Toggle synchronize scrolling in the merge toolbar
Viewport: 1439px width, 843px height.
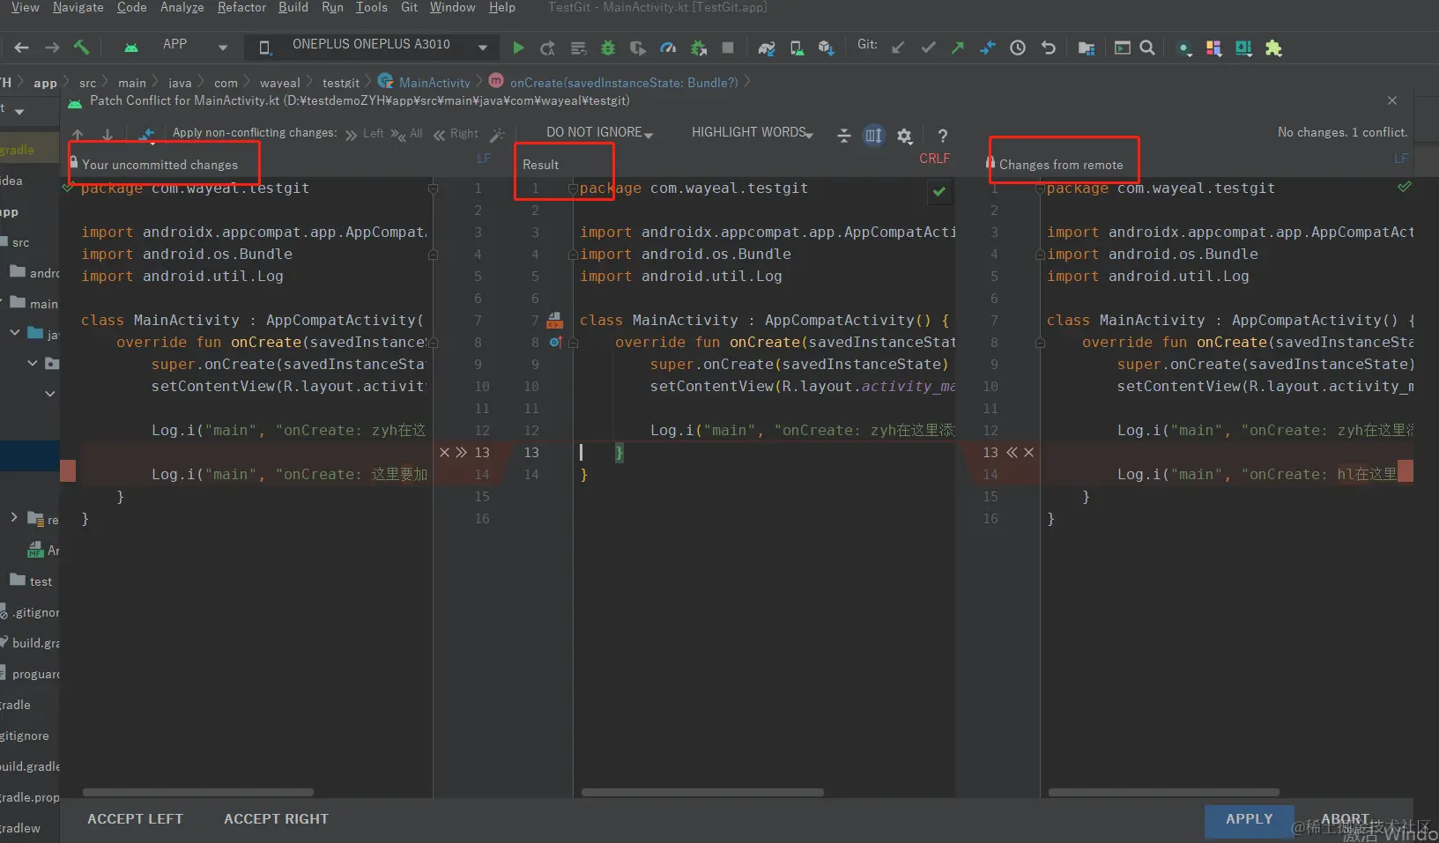pos(873,136)
